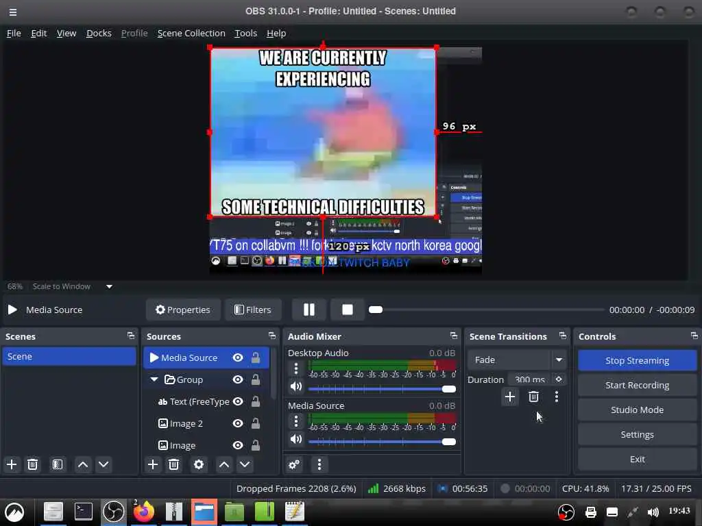Collapse the Group in Sources
The width and height of the screenshot is (702, 526).
pyautogui.click(x=154, y=379)
